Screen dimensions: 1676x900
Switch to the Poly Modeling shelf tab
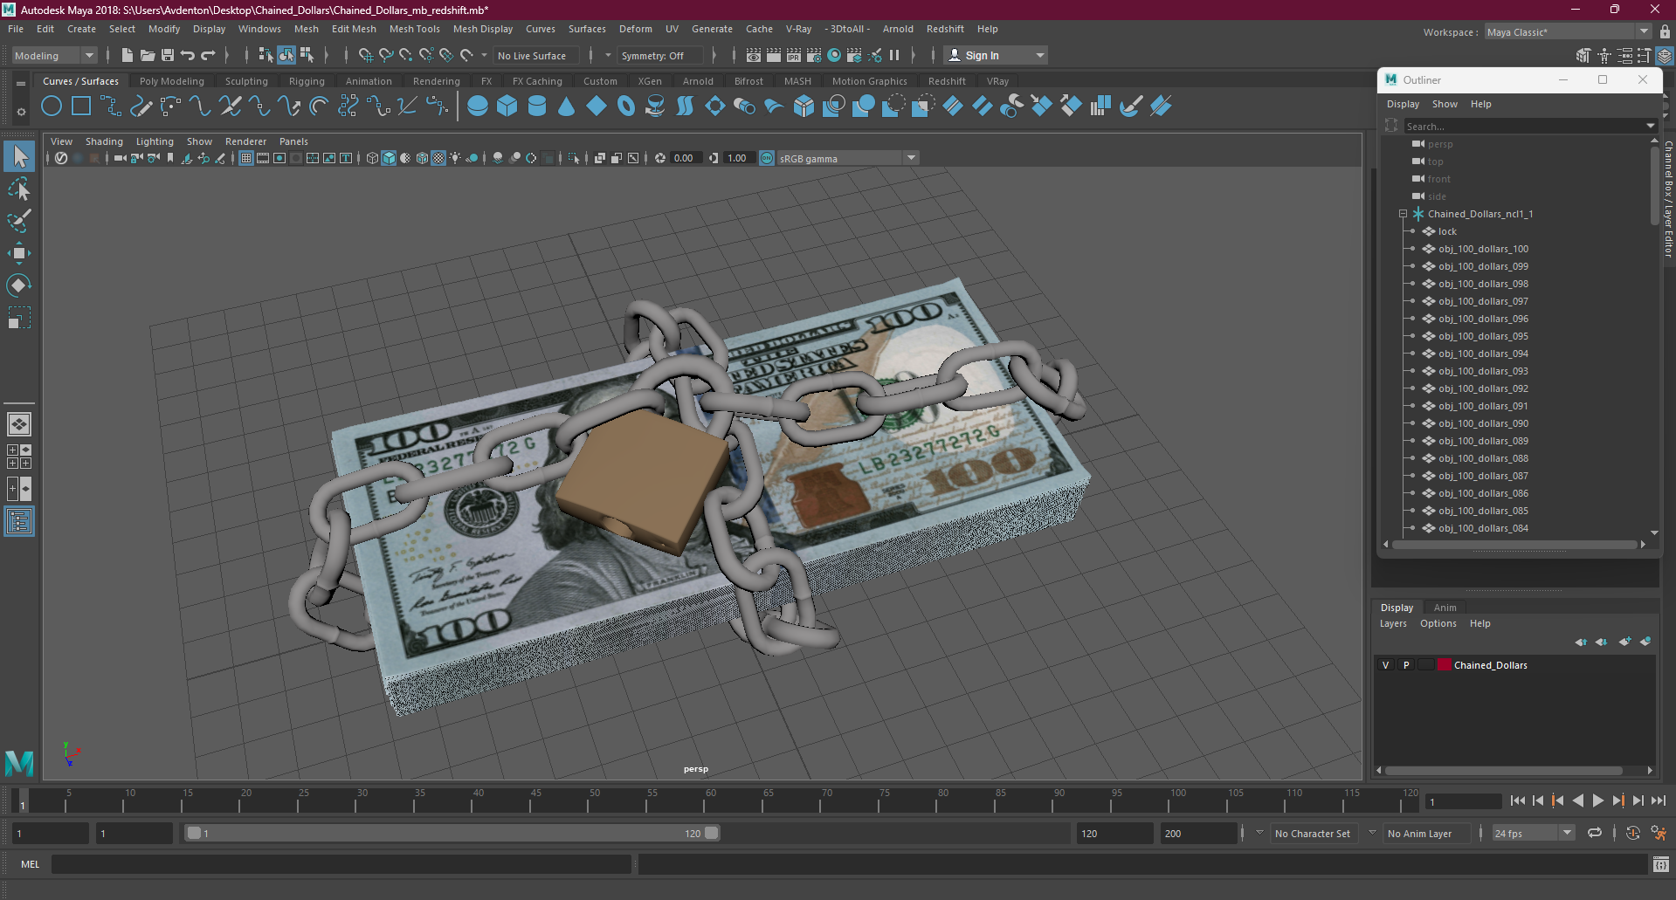click(171, 81)
